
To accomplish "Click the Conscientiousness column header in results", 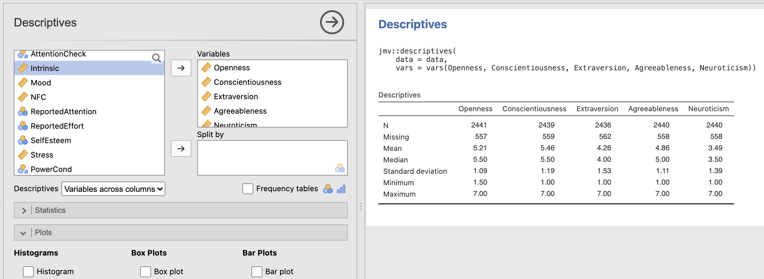I will click(534, 109).
